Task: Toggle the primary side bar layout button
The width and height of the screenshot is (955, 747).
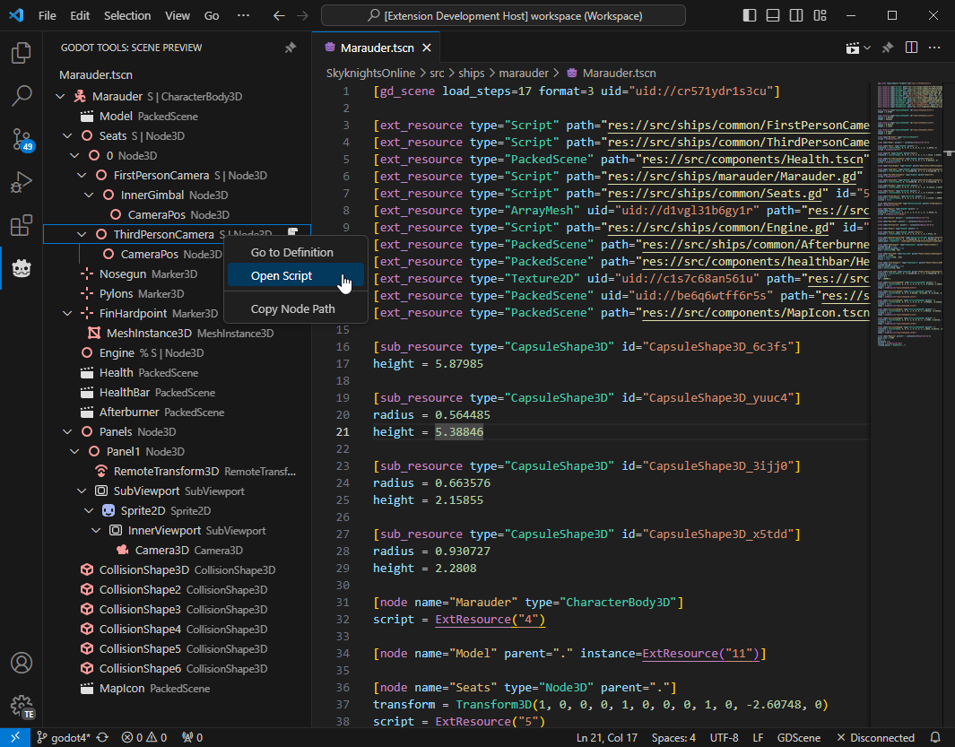Action: (x=750, y=15)
